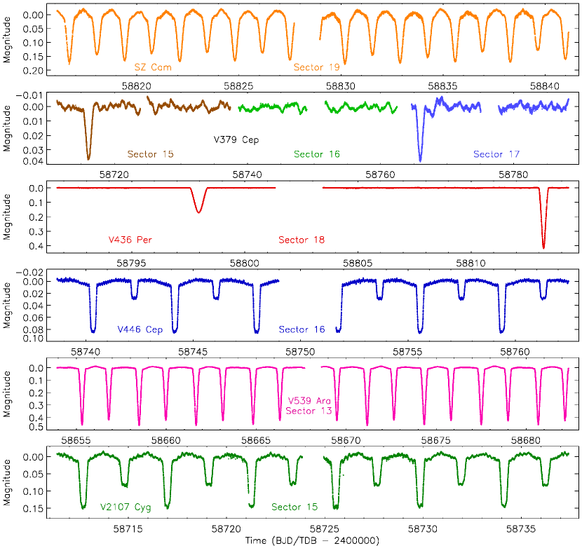The image size is (582, 546).
Task: Select the "Sector 17" label
Action: point(496,154)
